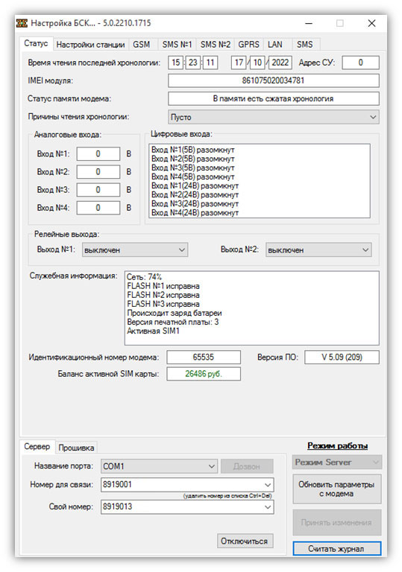Click Свой номер text 8919013
Screen dimensions: 402x572
(117, 506)
